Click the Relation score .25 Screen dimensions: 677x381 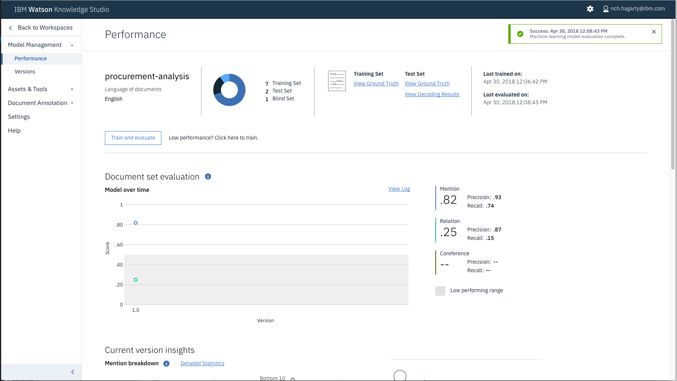point(448,232)
